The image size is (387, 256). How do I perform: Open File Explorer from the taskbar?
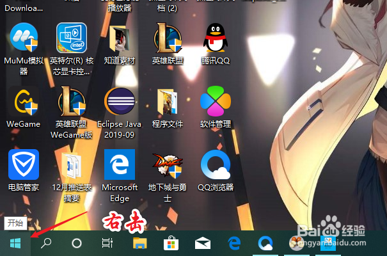pyautogui.click(x=139, y=243)
